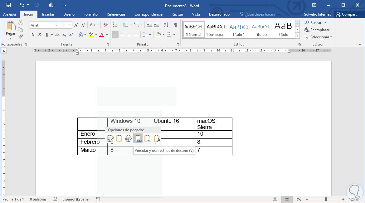This screenshot has height=203, width=365.
Task: Switch to the Insertar tab
Action: point(48,14)
